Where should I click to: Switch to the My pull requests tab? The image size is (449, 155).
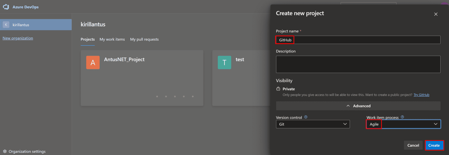(x=144, y=39)
